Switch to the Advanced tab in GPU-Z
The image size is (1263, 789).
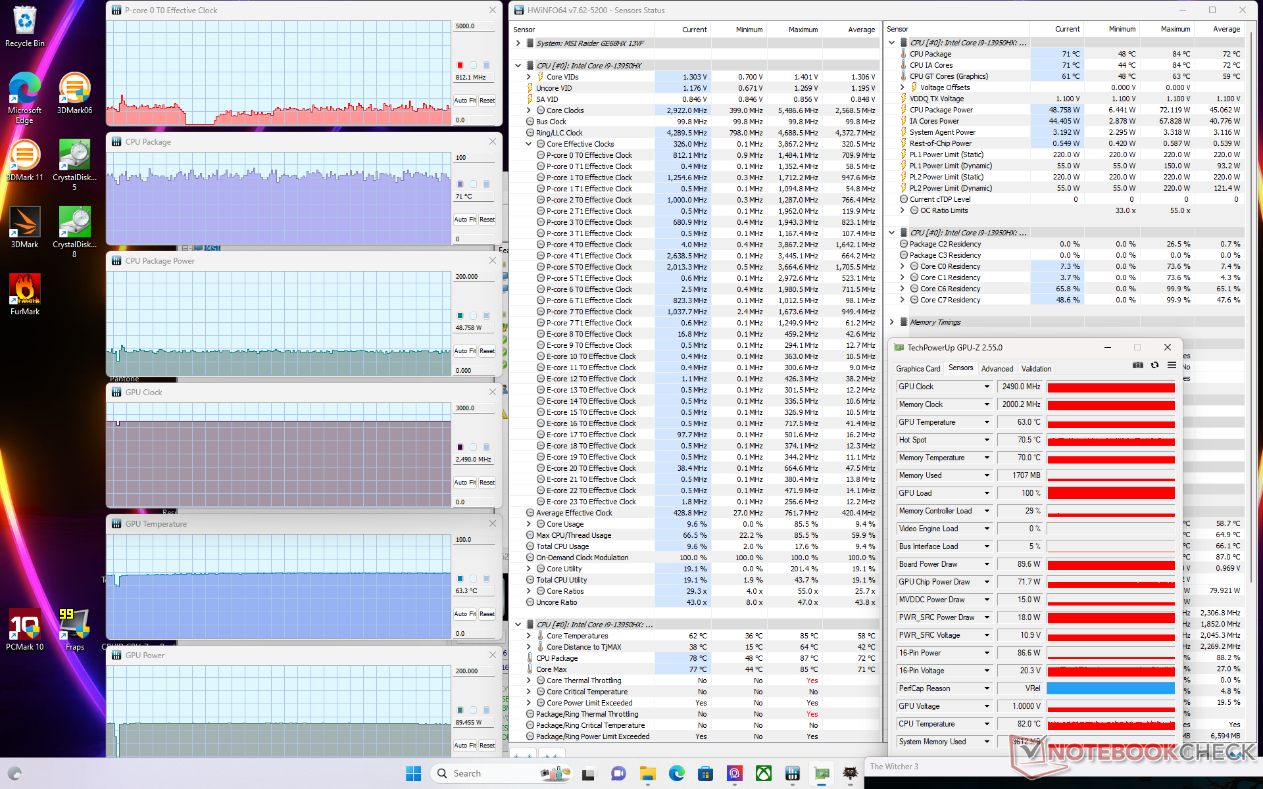pos(997,369)
